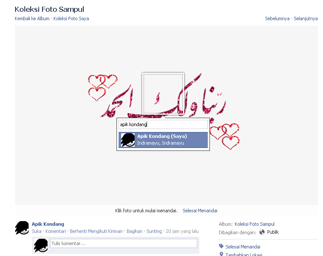Image resolution: width=323 pixels, height=256 pixels.
Task: Edit the post using Sunting
Action: 154,231
